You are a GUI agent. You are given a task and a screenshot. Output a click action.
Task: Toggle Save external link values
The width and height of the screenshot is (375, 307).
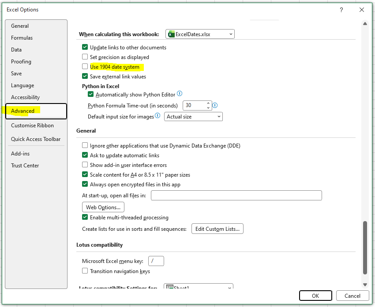(x=85, y=76)
